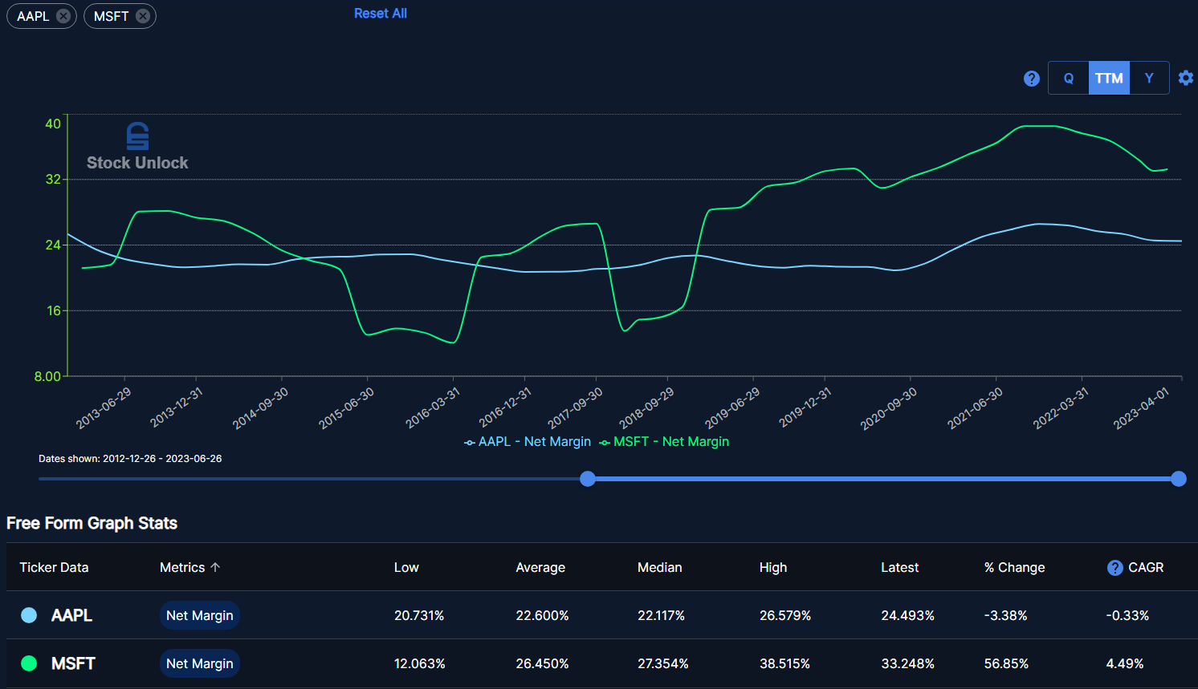Click the Latest column header

(899, 567)
